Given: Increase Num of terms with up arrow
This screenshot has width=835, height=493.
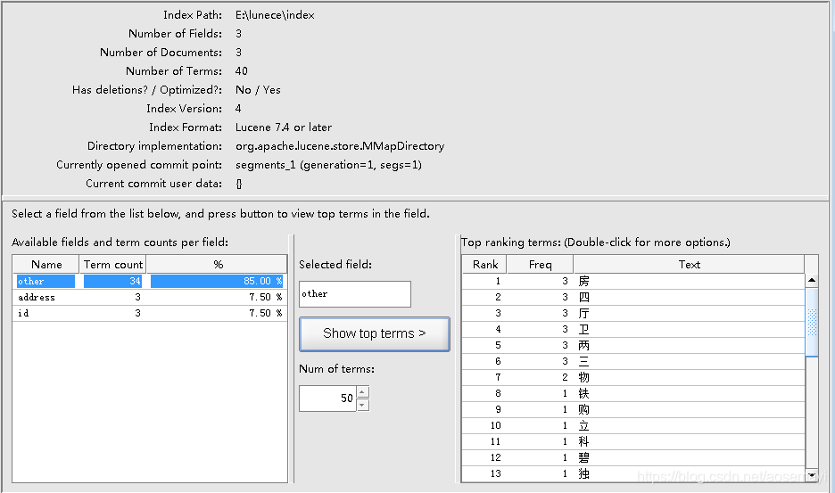Looking at the screenshot, I should click(363, 392).
